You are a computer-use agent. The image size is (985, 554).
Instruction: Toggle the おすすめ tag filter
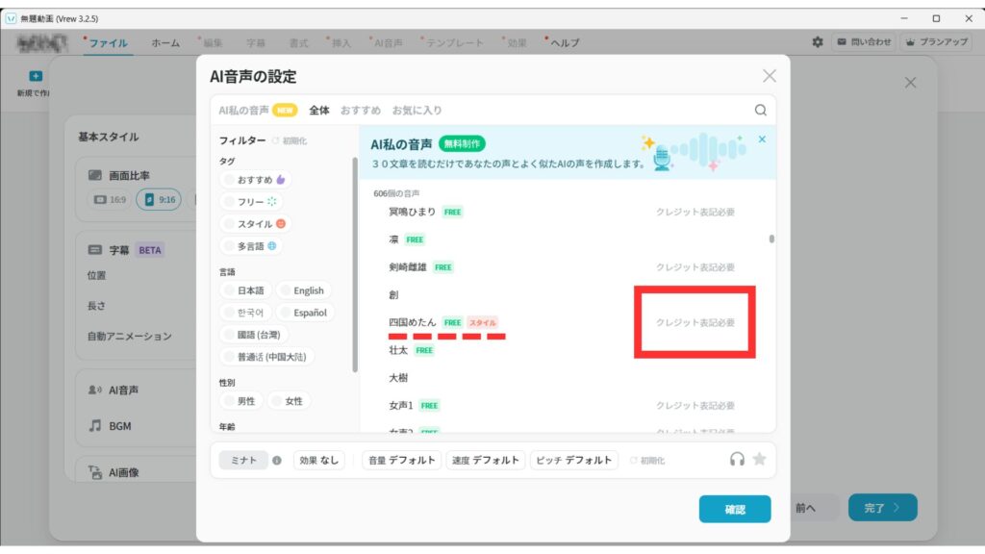point(255,180)
